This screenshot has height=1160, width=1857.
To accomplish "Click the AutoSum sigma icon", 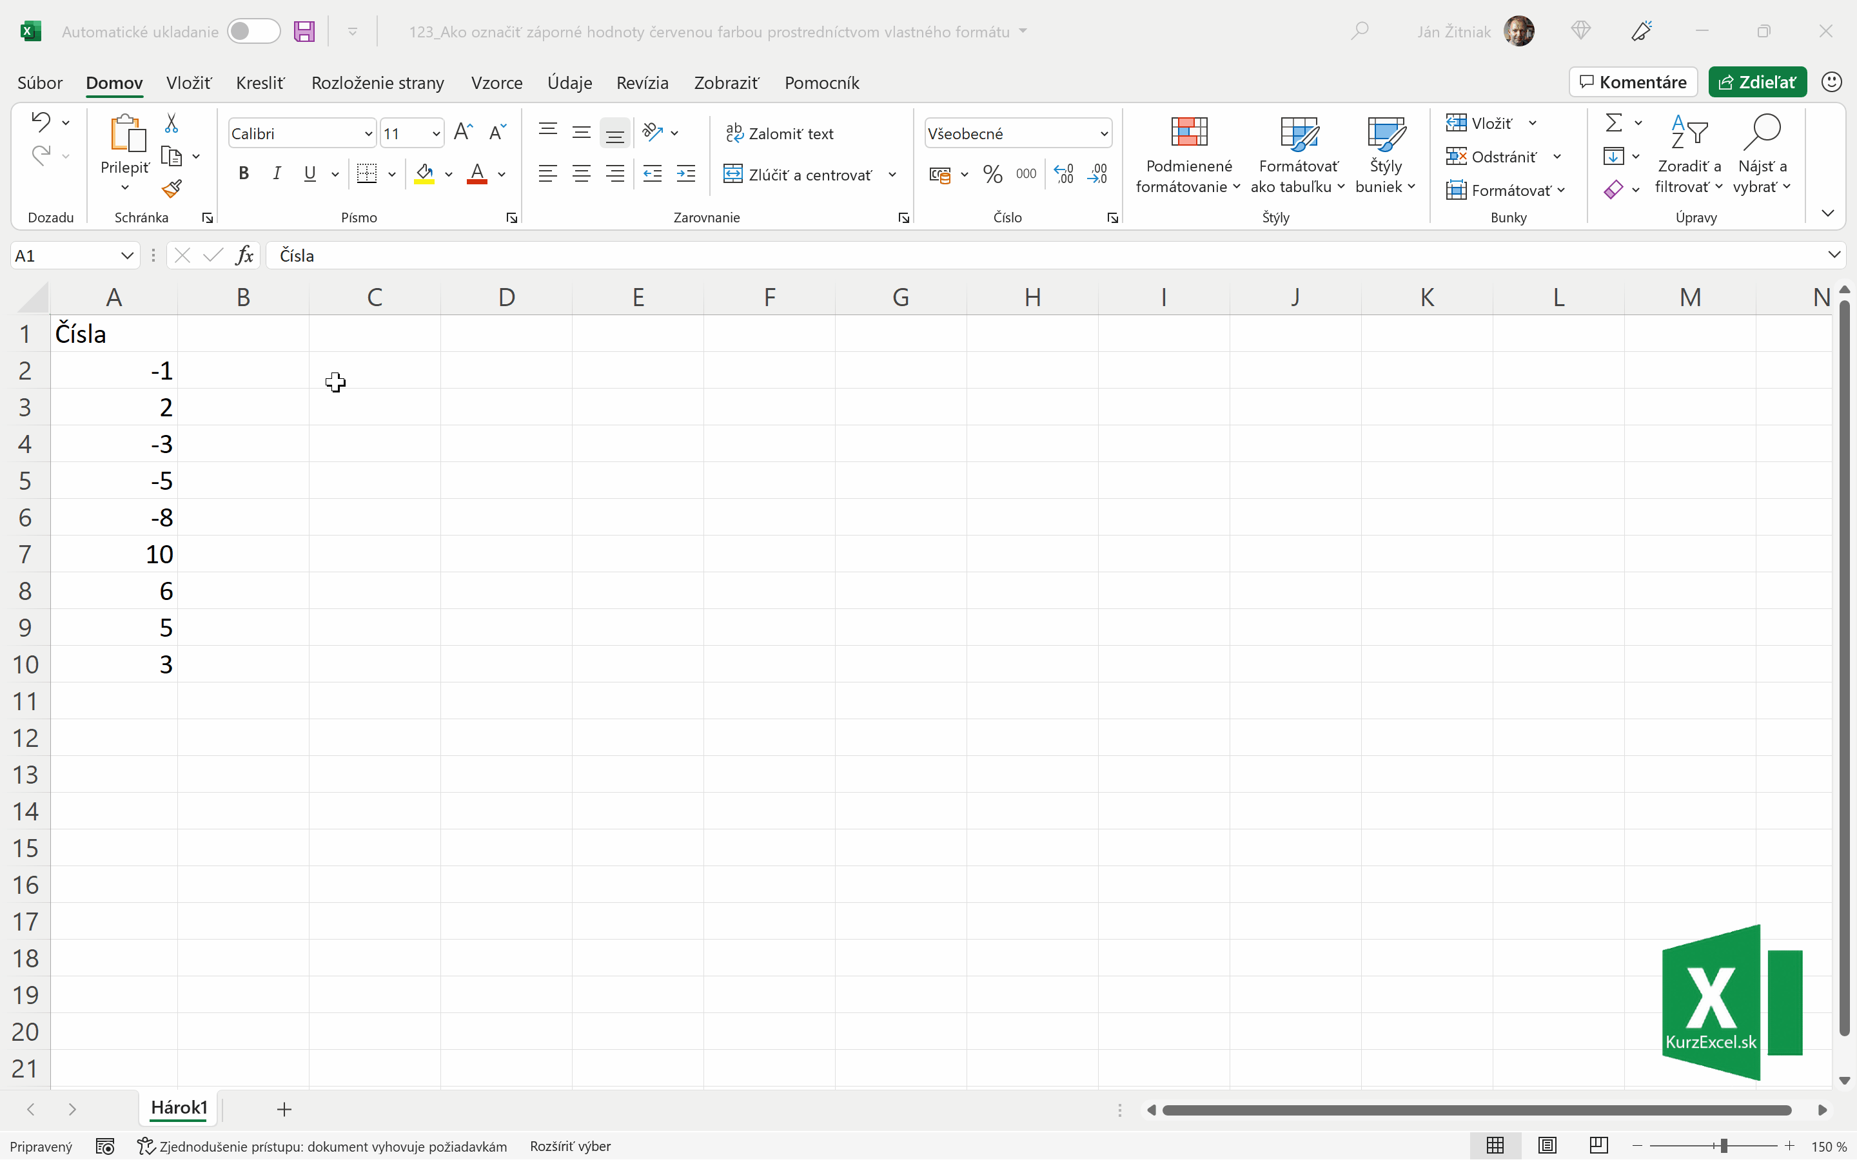I will tap(1614, 122).
